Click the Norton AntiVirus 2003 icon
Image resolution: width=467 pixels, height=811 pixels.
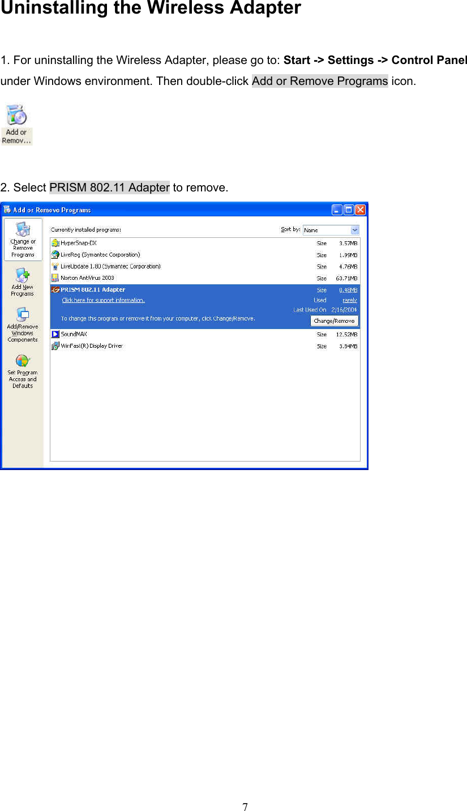coord(55,278)
